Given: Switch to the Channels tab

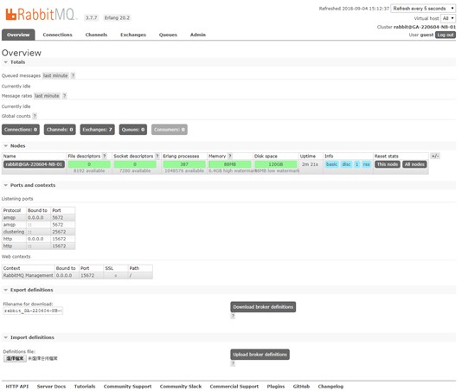Looking at the screenshot, I should point(96,35).
